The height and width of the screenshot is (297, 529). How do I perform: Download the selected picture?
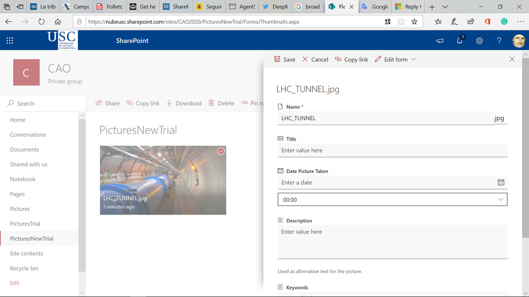pyautogui.click(x=184, y=103)
